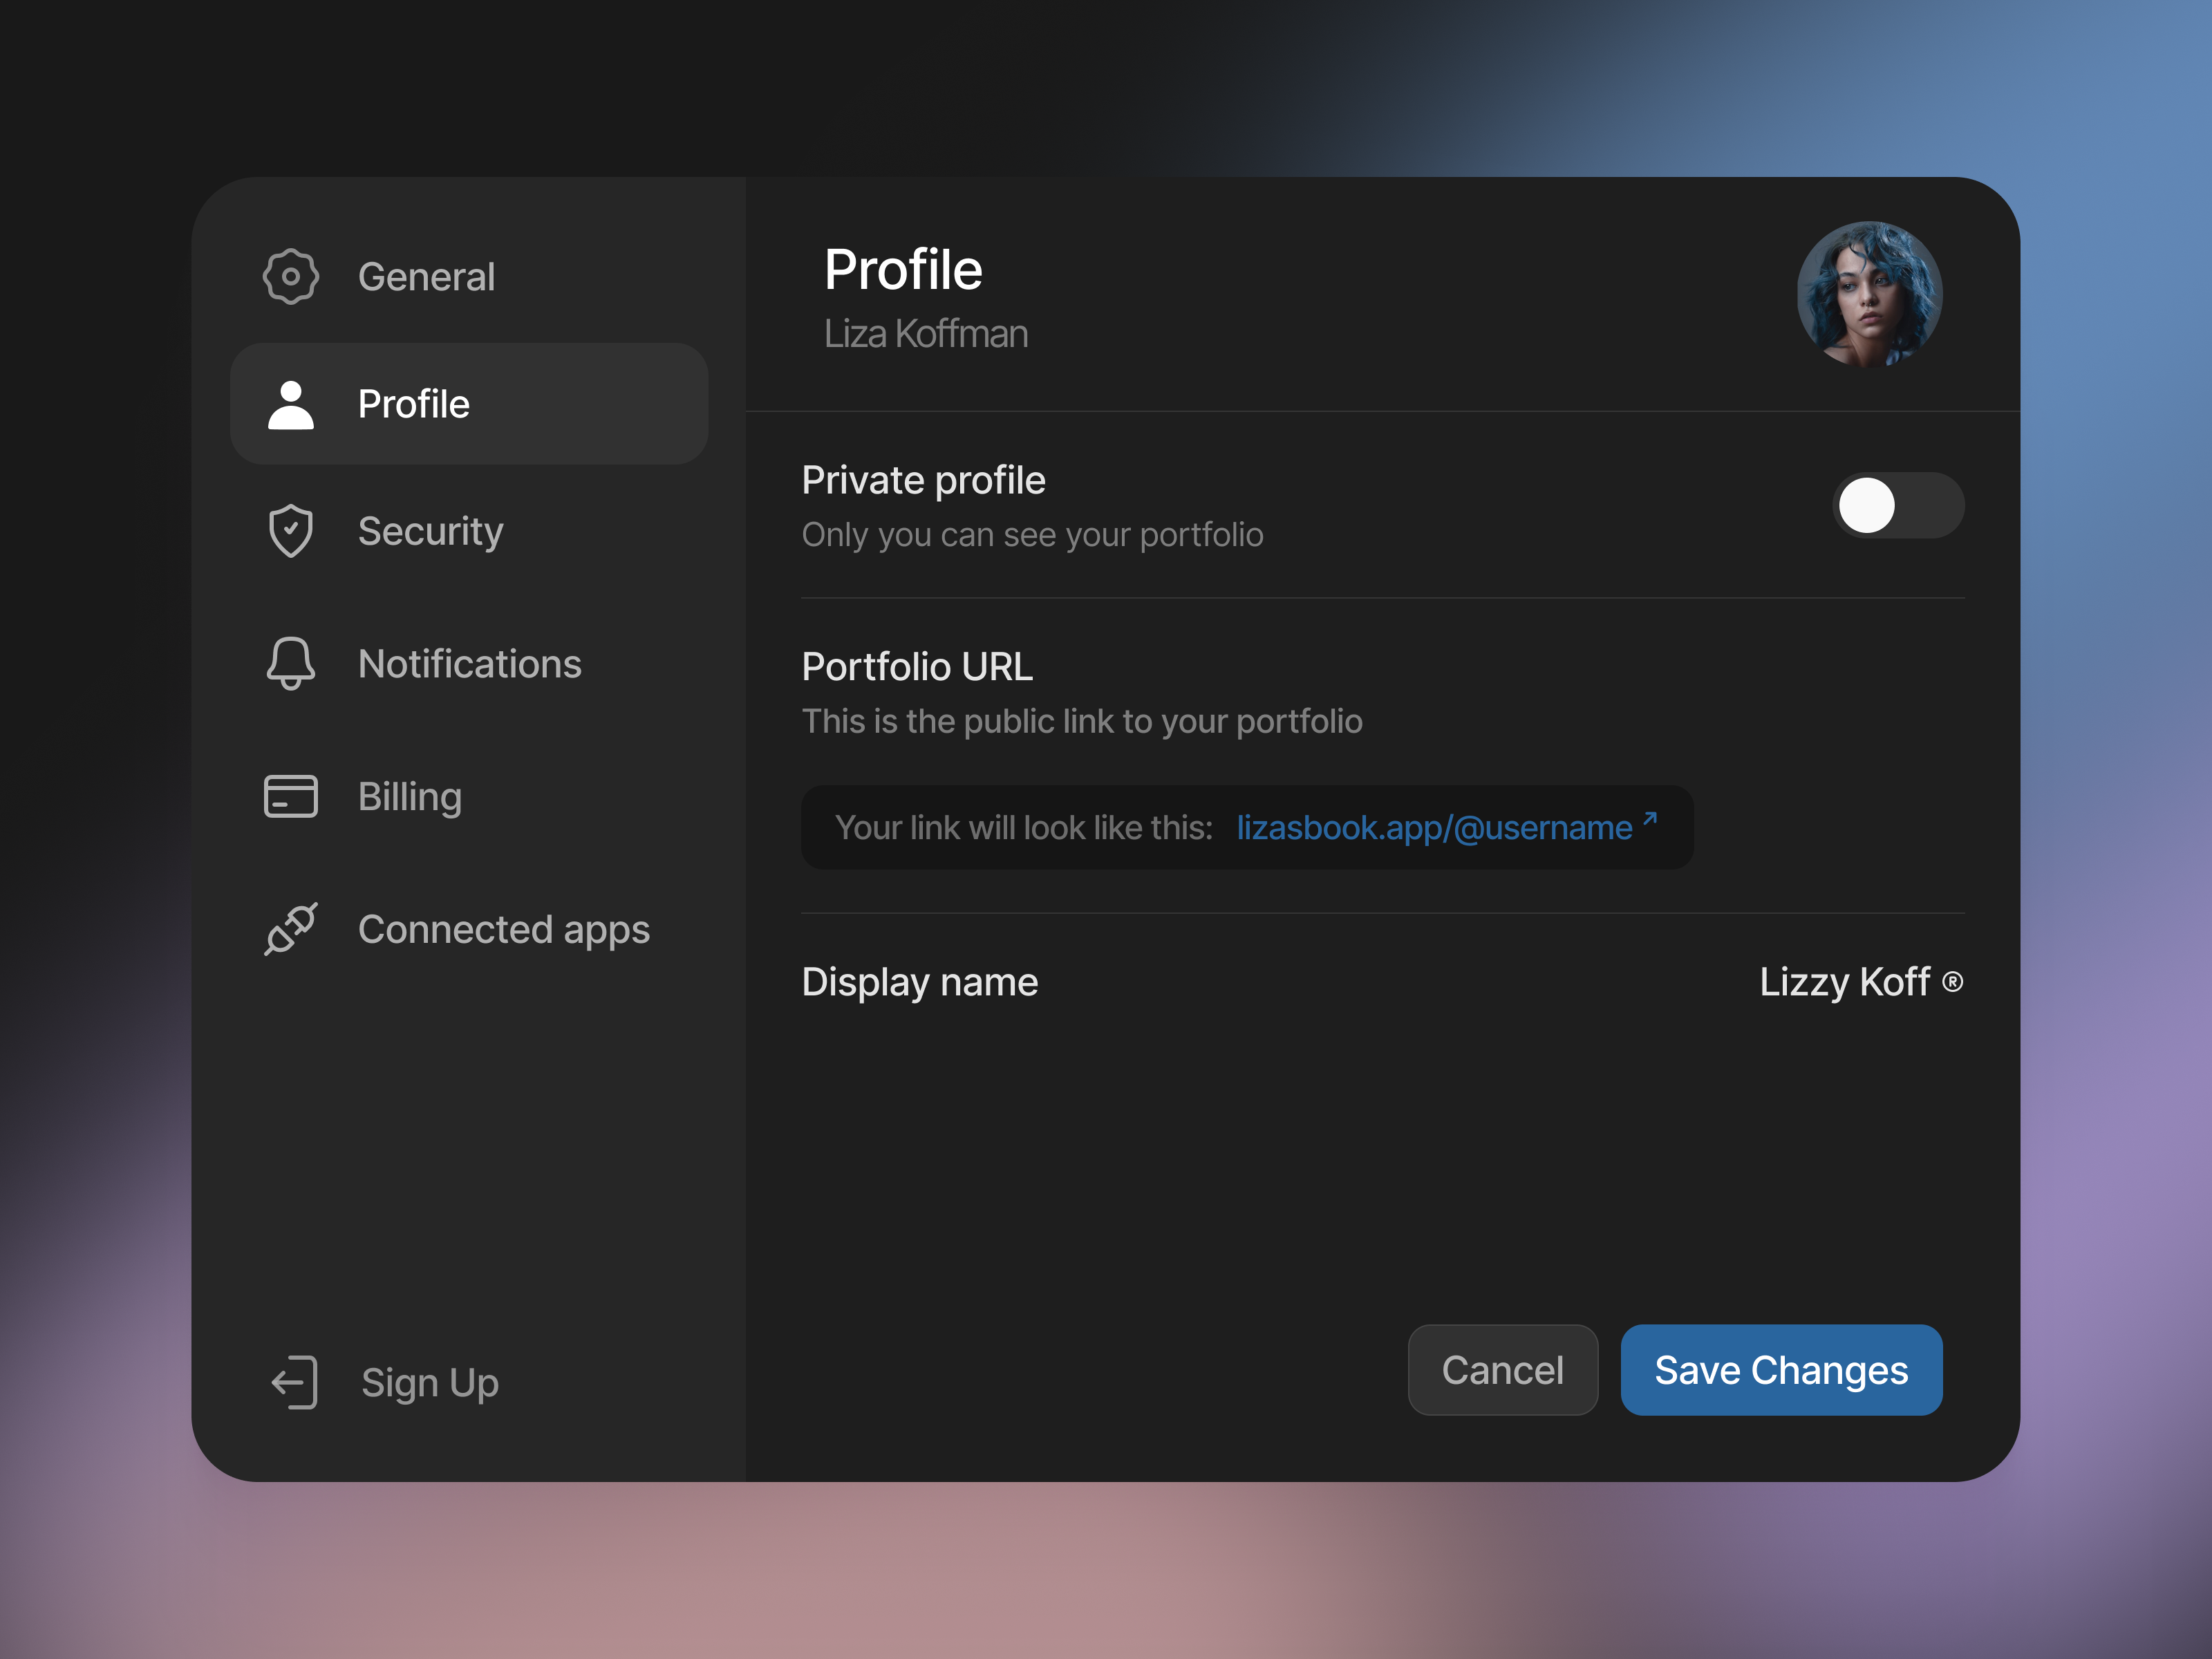The width and height of the screenshot is (2212, 1659).
Task: Click the large Profile page title
Action: [x=903, y=269]
